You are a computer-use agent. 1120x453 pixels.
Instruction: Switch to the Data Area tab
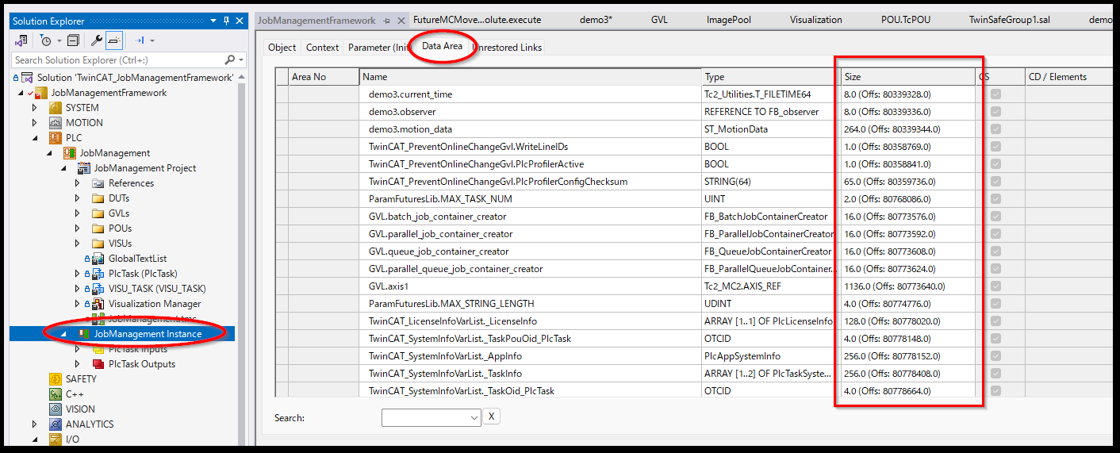click(x=442, y=46)
